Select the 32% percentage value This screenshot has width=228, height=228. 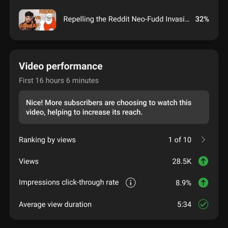pyautogui.click(x=202, y=19)
